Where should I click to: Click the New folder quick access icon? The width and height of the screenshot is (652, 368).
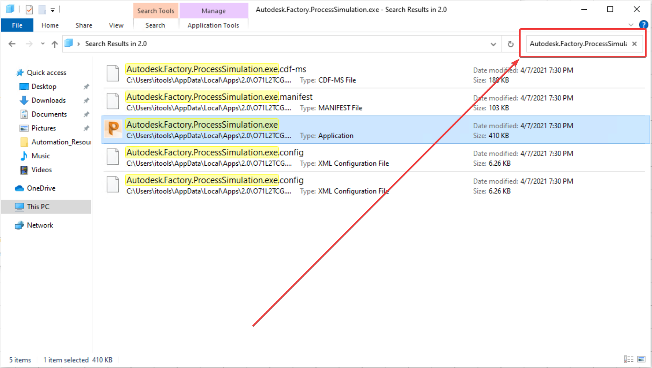42,9
